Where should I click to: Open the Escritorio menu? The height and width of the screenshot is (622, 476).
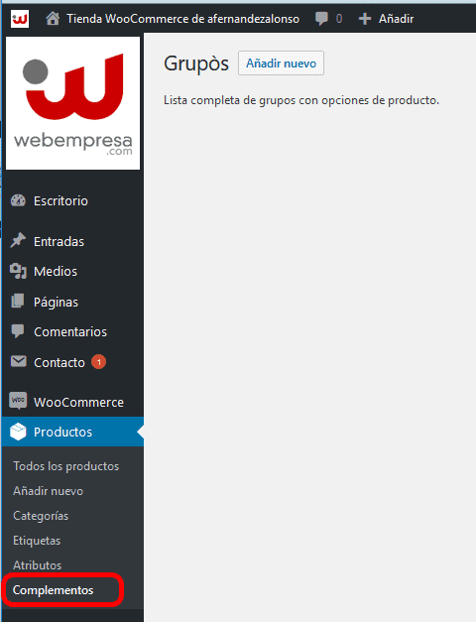pos(60,201)
